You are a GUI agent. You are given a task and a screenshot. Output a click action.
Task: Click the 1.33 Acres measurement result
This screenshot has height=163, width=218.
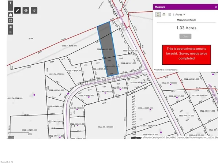[186, 28]
